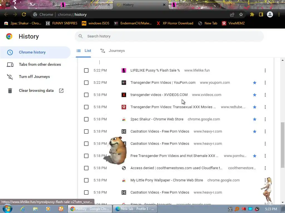Image resolution: width=285 pixels, height=213 pixels.
Task: Open the XP Horror Download bookmark
Action: (175, 23)
